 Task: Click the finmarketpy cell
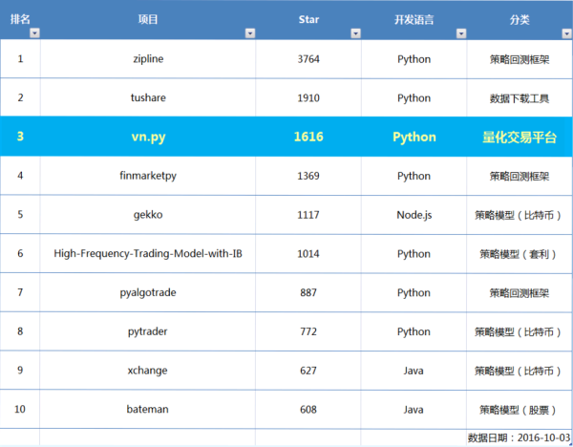[x=148, y=176]
